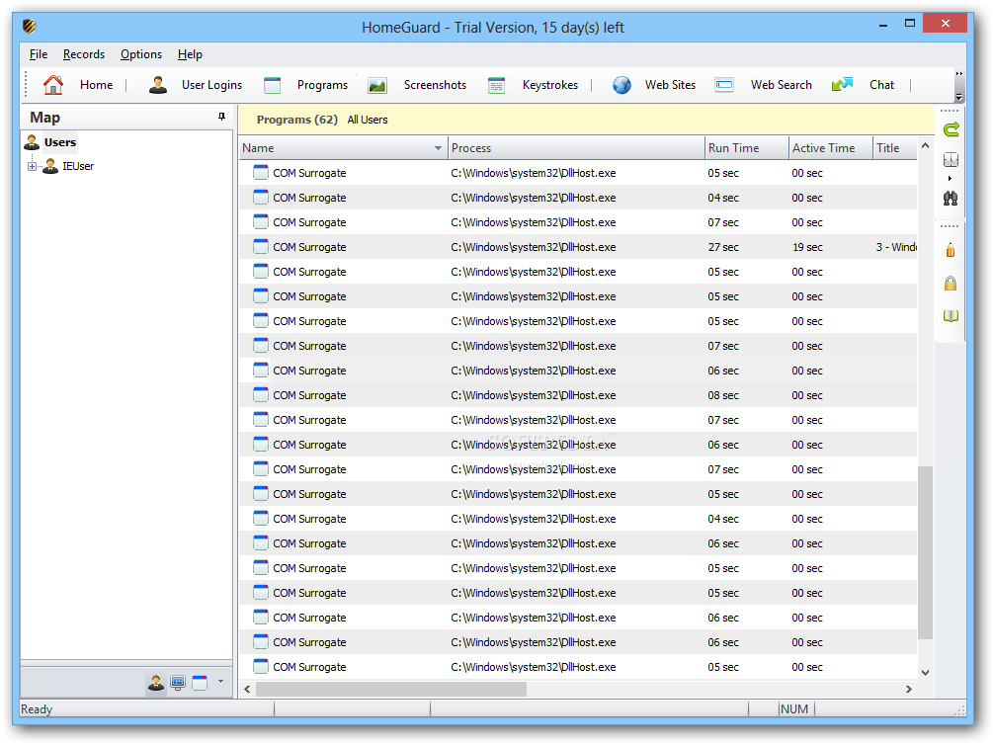Image resolution: width=994 pixels, height=745 pixels.
Task: Click the '19 sec' active time cell
Action: pos(807,247)
